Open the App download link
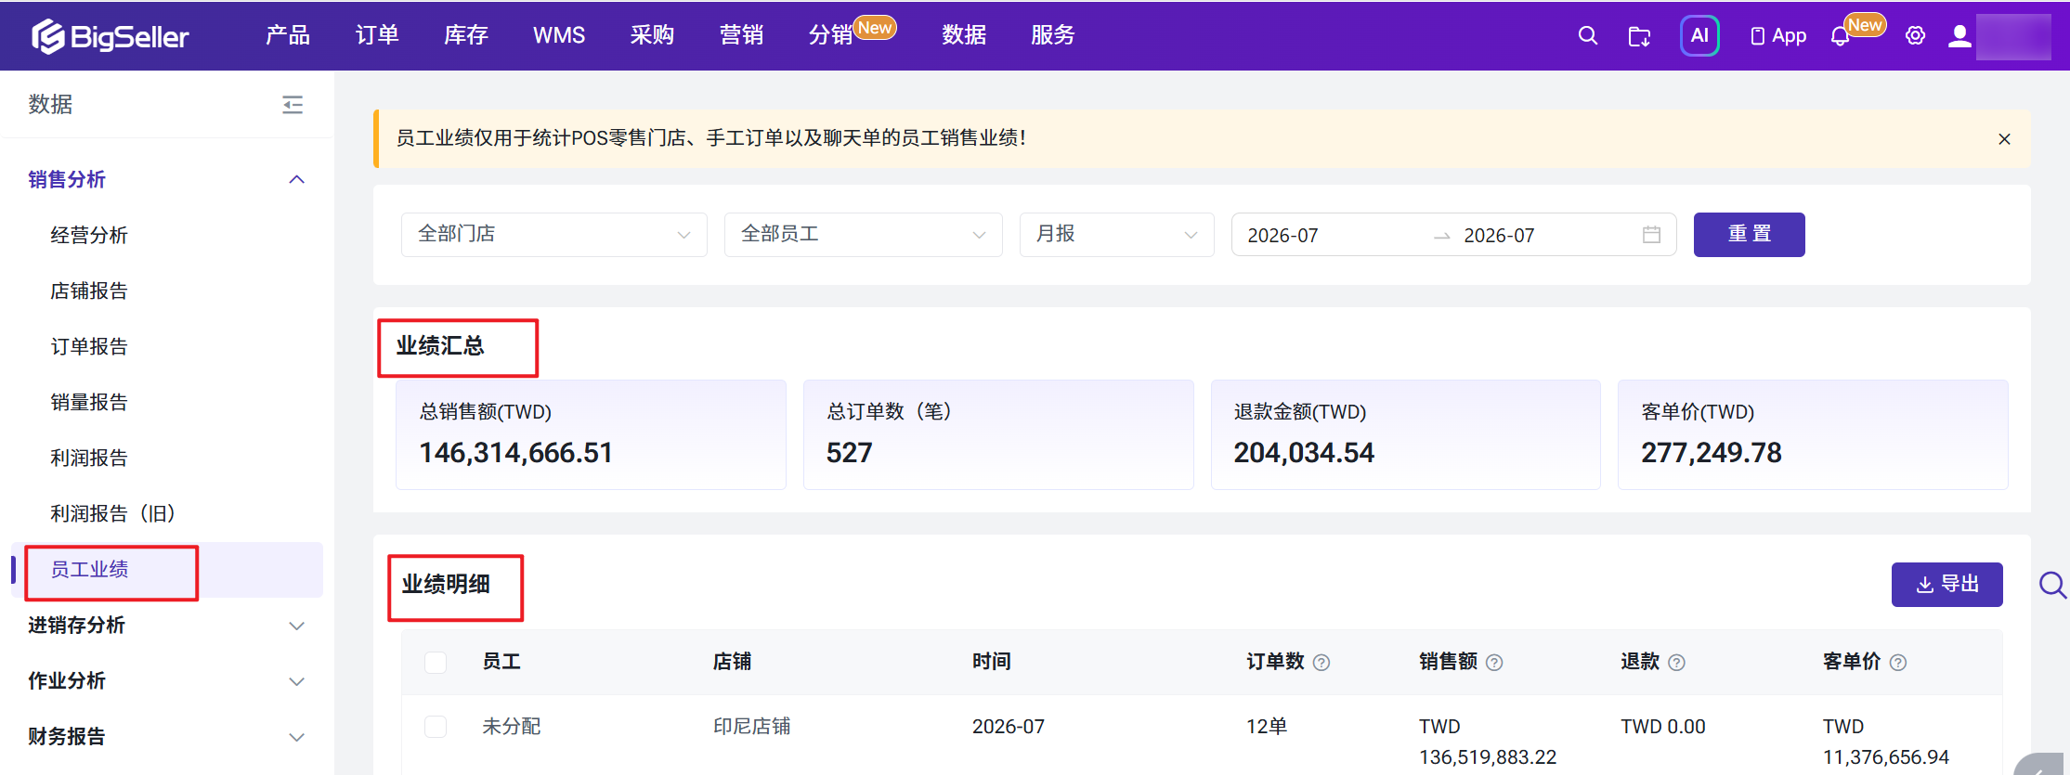Screen dimensions: 2070x775 tap(1778, 36)
